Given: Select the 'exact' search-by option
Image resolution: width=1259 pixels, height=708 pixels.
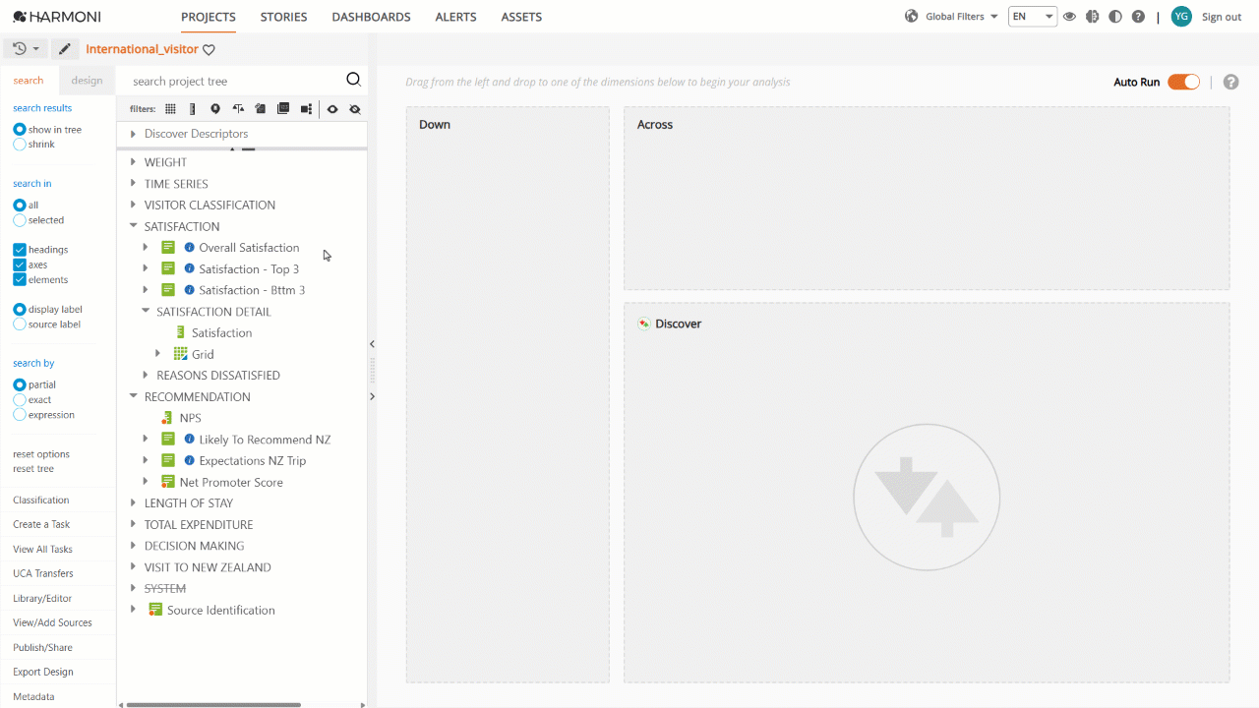Looking at the screenshot, I should [x=20, y=400].
